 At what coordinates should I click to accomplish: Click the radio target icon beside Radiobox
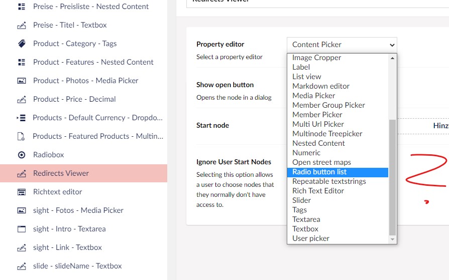tap(22, 155)
